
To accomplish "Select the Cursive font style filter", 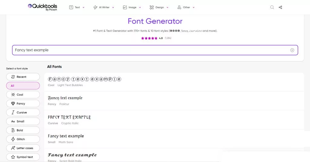I will [x=23, y=113].
